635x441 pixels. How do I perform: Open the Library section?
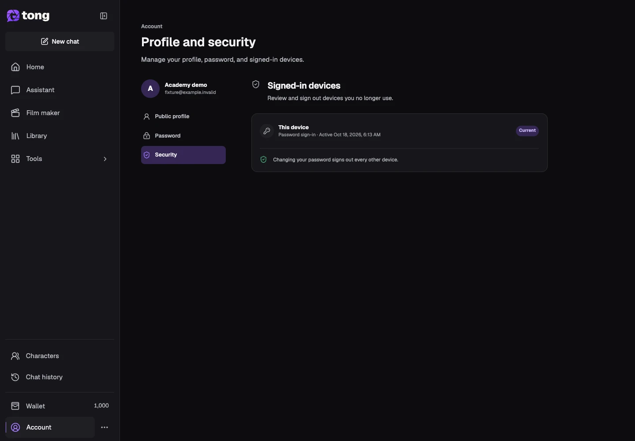point(60,136)
